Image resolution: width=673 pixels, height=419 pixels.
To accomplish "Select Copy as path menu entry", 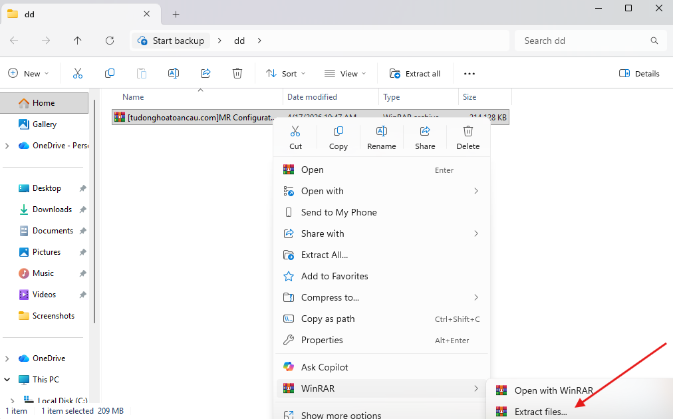I will click(x=328, y=319).
